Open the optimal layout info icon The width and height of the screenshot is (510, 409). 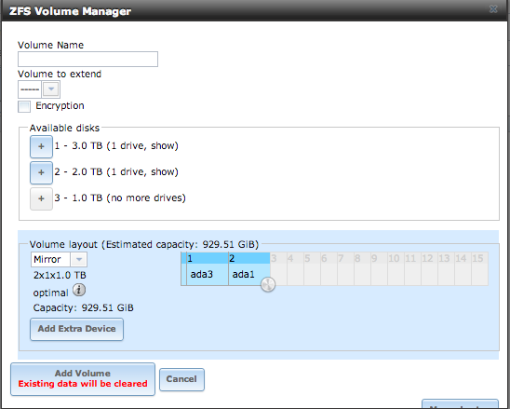tap(79, 290)
